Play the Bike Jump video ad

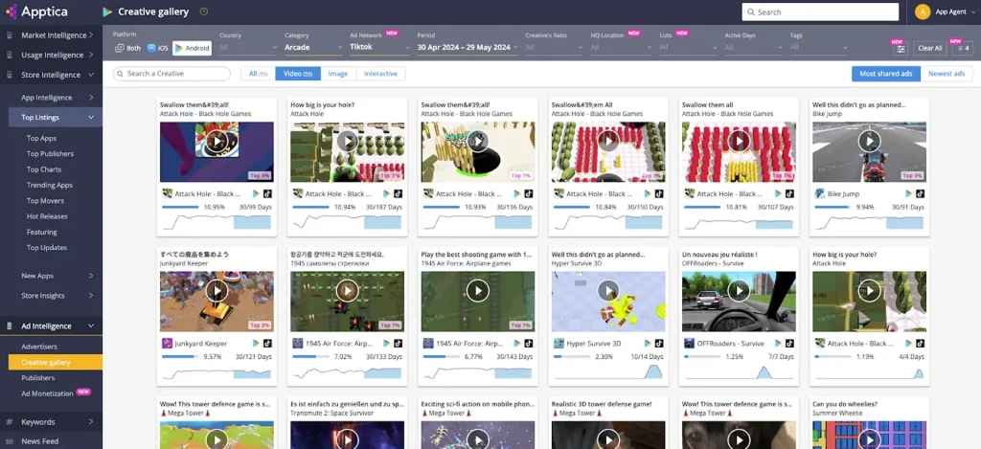(869, 142)
